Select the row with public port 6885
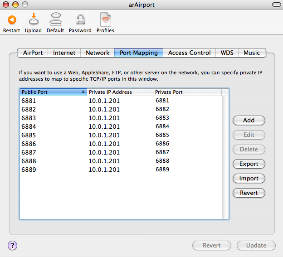 (121, 135)
